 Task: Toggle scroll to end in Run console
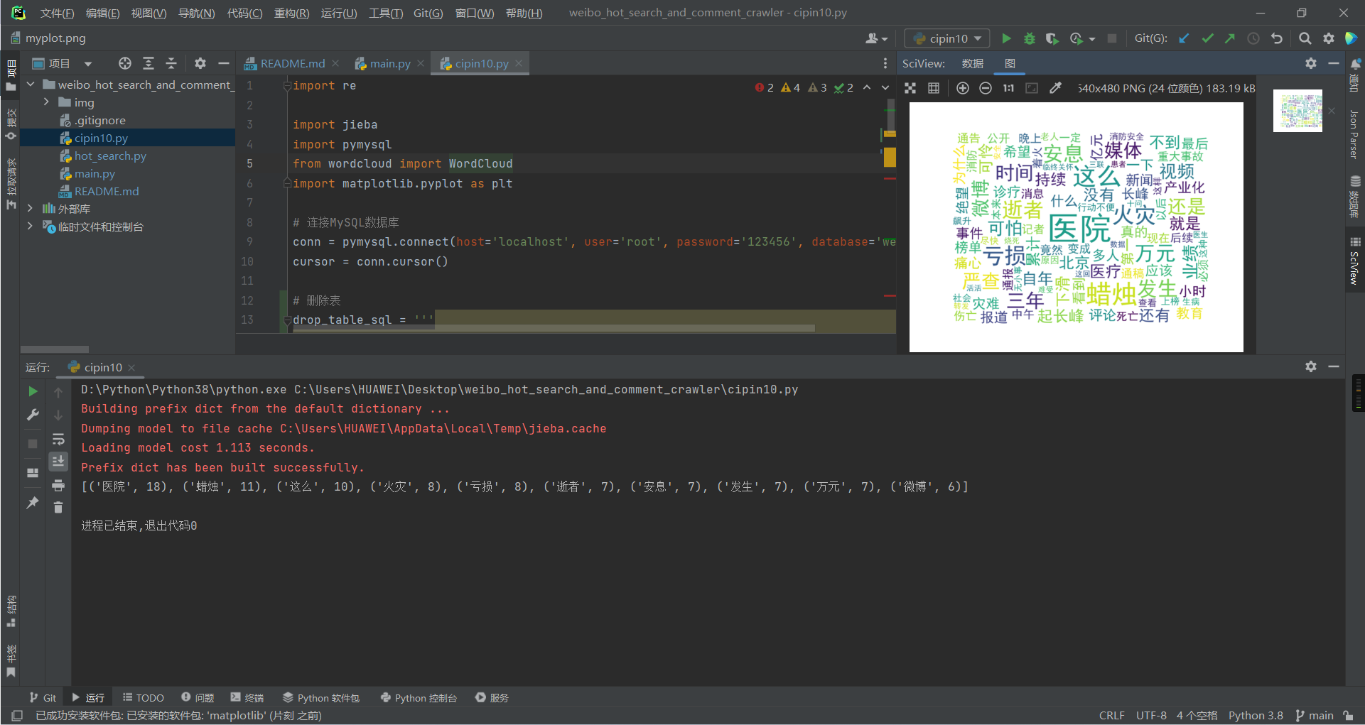[58, 462]
